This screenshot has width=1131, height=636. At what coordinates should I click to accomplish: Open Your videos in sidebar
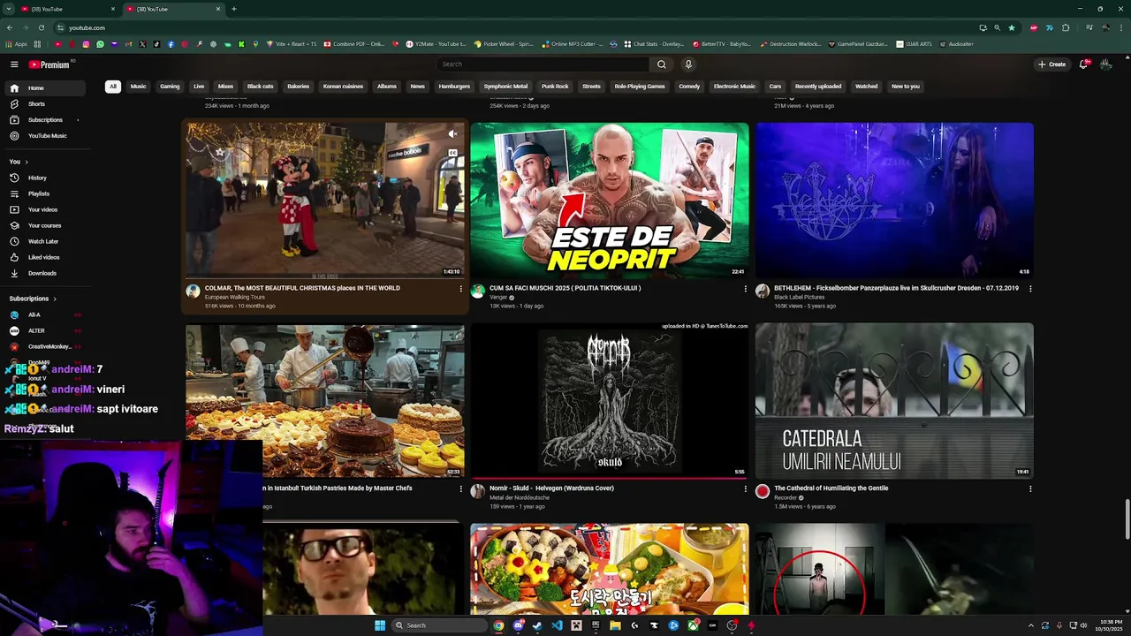click(44, 209)
